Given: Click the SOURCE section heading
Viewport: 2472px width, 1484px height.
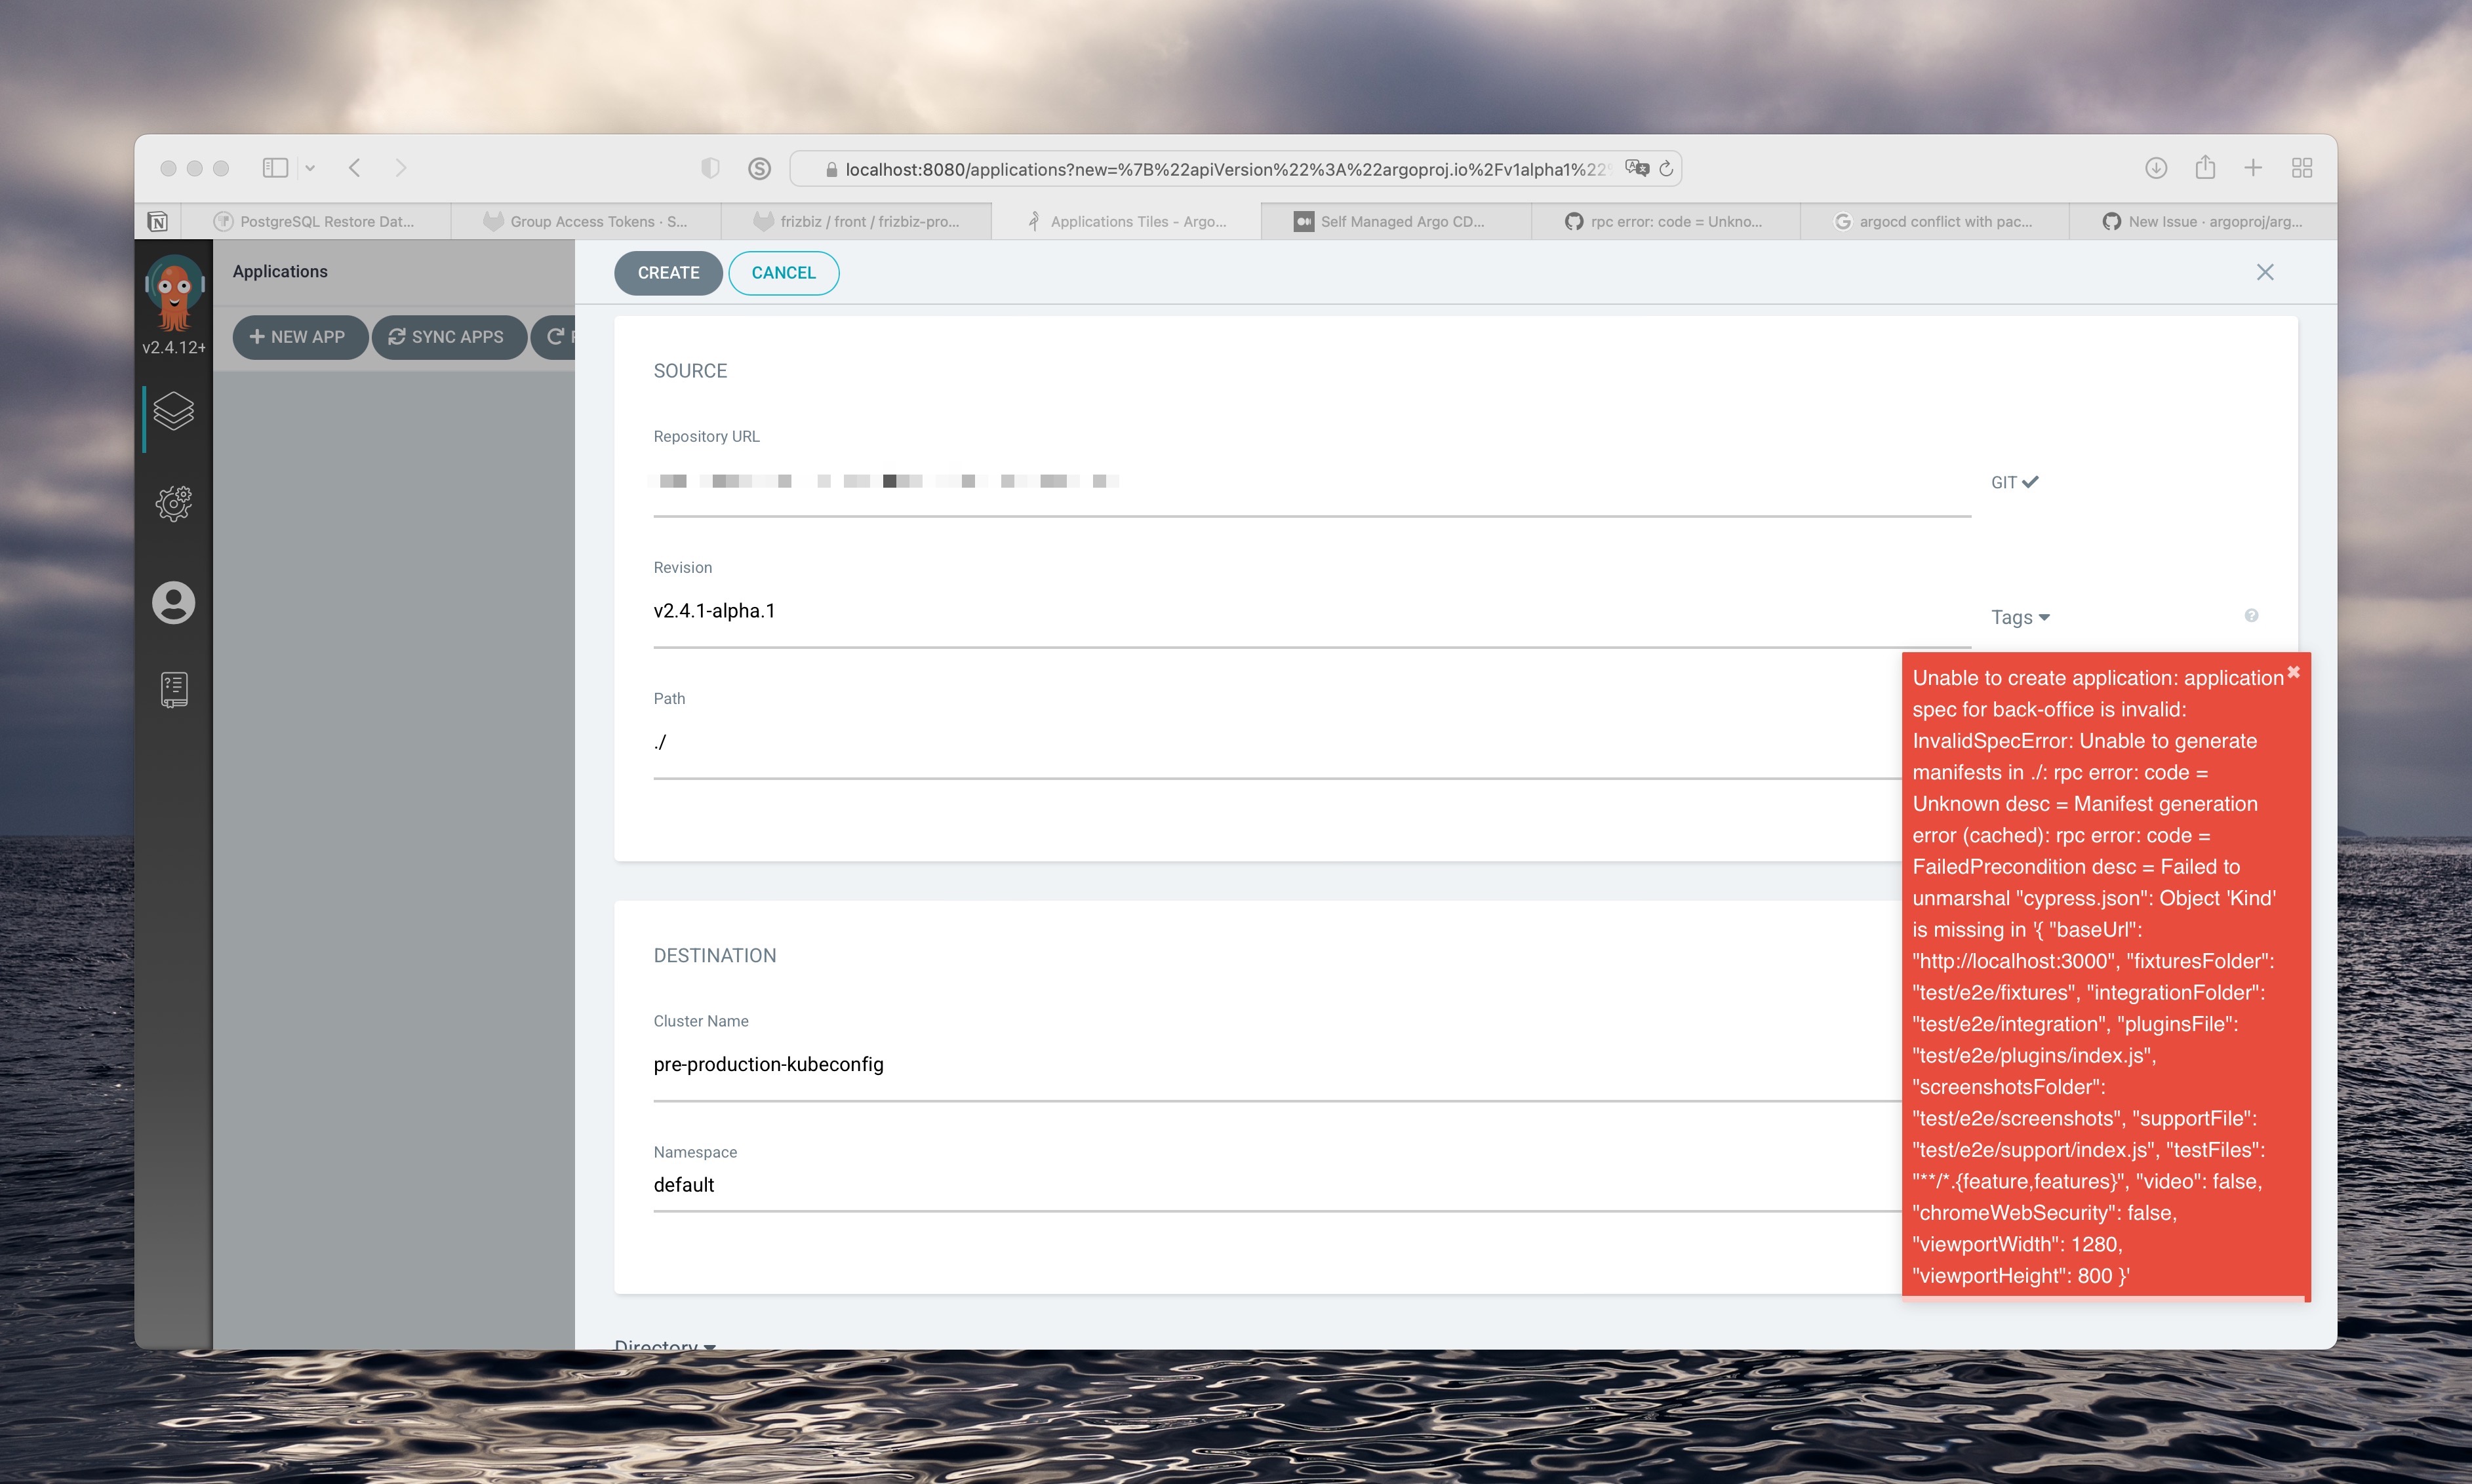Looking at the screenshot, I should pos(690,371).
